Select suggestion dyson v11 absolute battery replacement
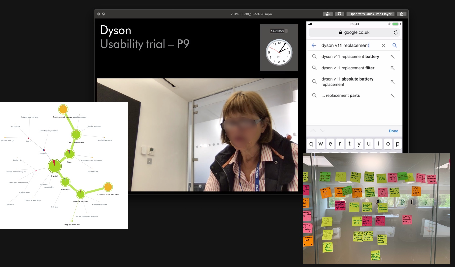 pos(347,82)
